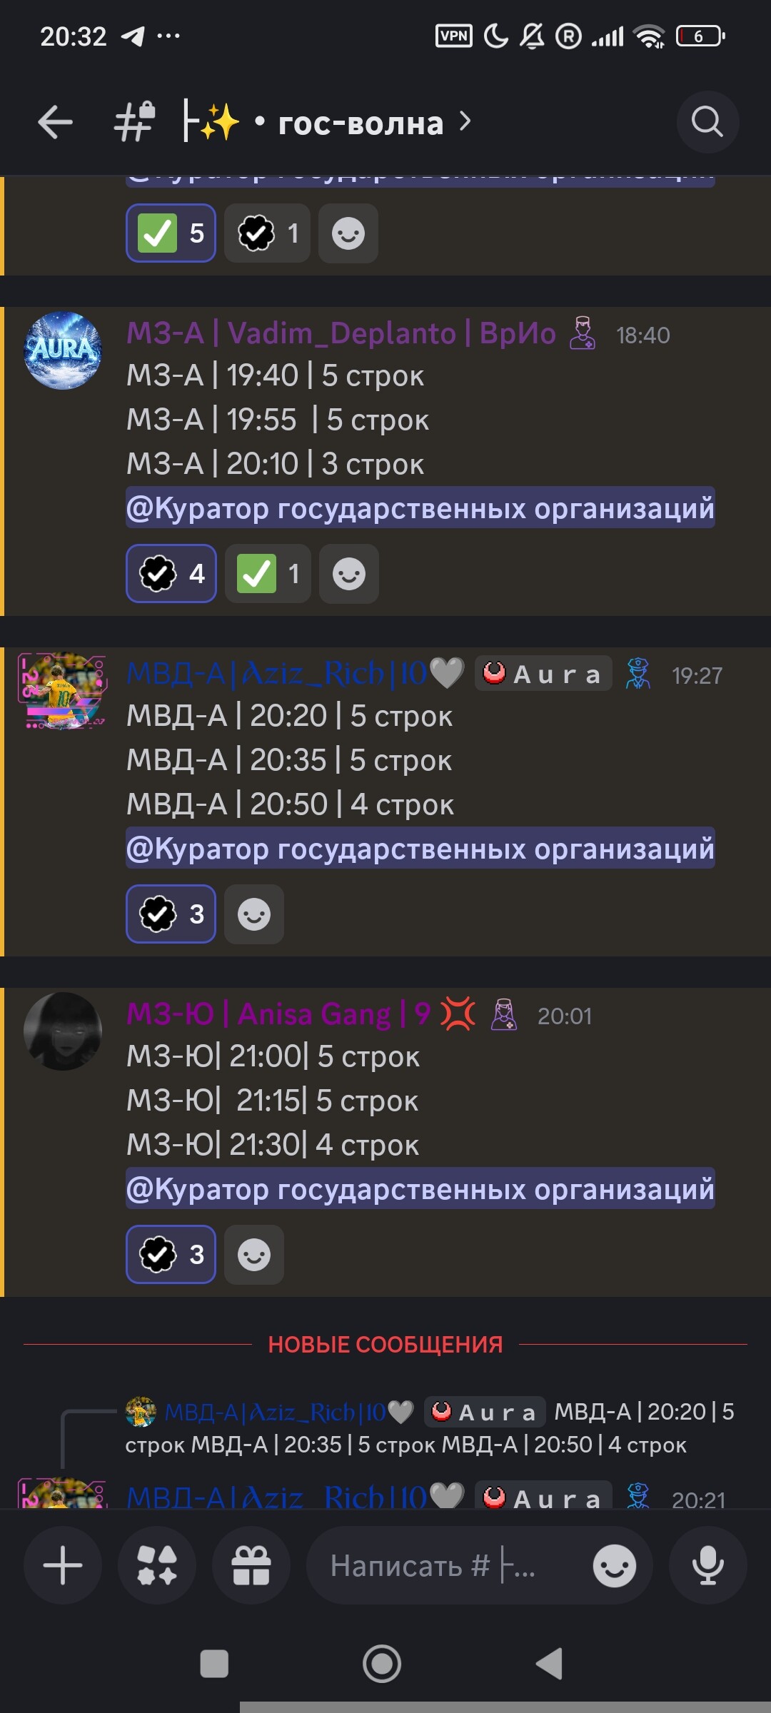Toggle the badge reaction on Anisa Gang's post
Image resolution: width=771 pixels, height=1713 pixels.
click(x=171, y=1254)
